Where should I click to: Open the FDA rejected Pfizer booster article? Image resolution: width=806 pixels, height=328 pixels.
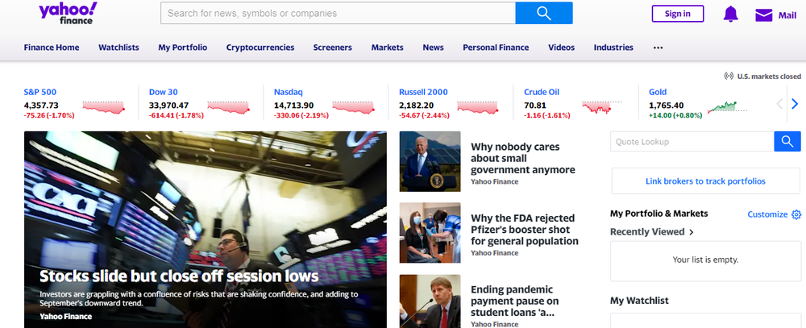click(525, 230)
